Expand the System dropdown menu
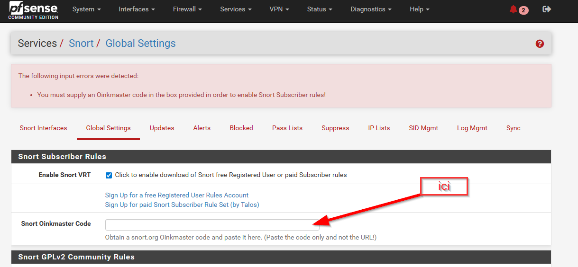 tap(86, 9)
